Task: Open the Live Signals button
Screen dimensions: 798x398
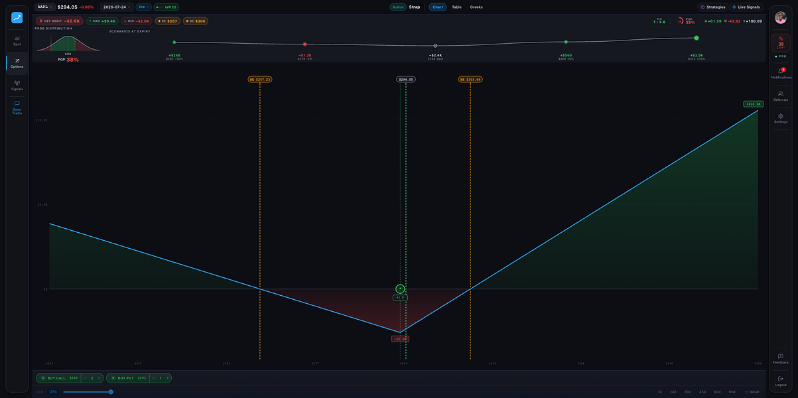Action: tap(746, 7)
